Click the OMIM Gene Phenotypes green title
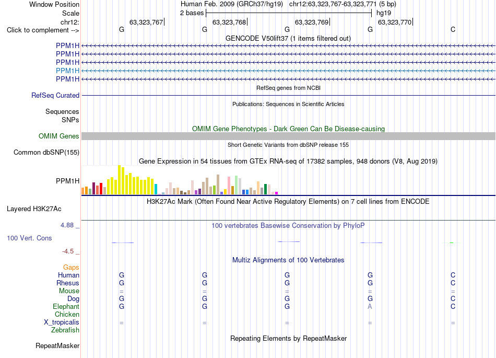496x358 pixels. pyautogui.click(x=289, y=129)
